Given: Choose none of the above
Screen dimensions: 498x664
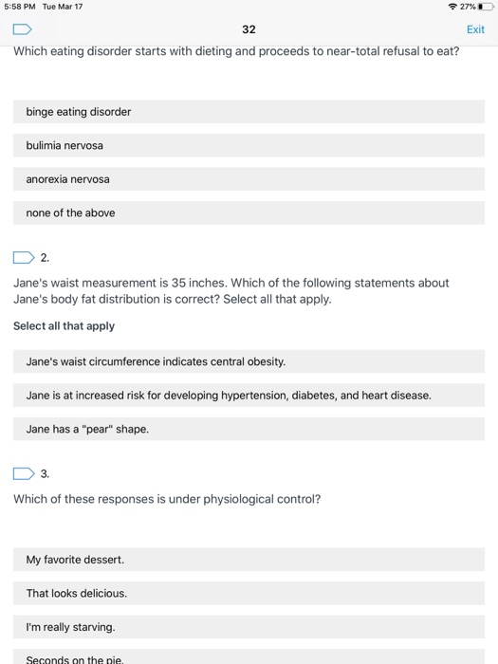Looking at the screenshot, I should click(249, 212).
